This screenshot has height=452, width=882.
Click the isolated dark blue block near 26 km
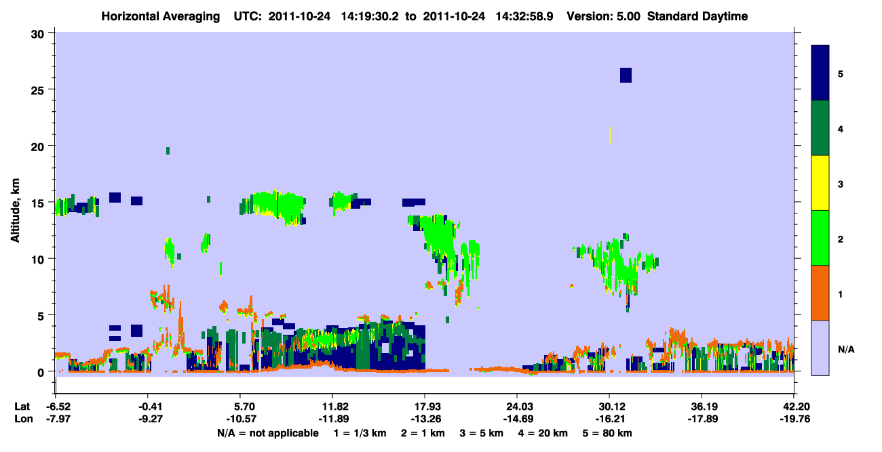(626, 75)
